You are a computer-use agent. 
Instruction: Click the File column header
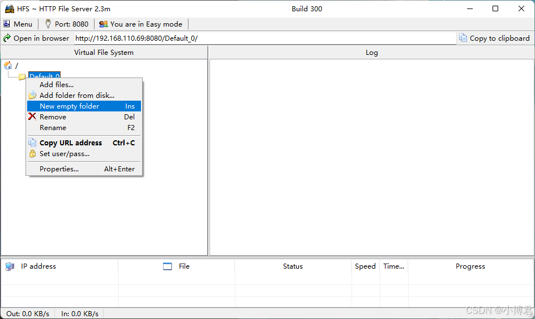[177, 266]
